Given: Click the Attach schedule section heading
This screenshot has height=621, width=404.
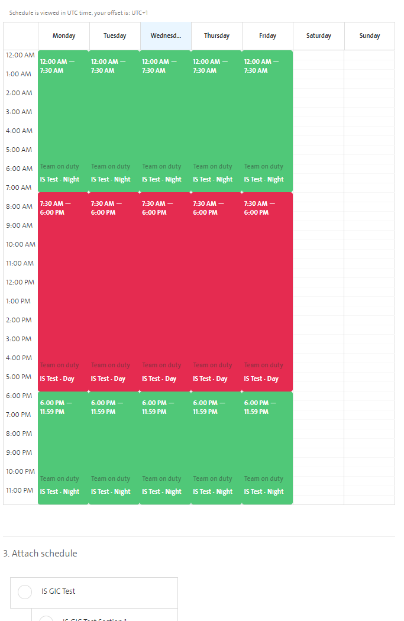Looking at the screenshot, I should (x=40, y=553).
